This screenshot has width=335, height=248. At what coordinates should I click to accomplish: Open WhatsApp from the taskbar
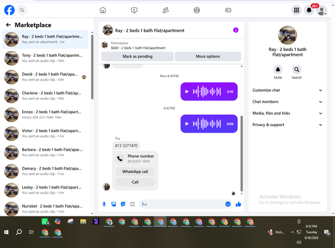[46, 222]
